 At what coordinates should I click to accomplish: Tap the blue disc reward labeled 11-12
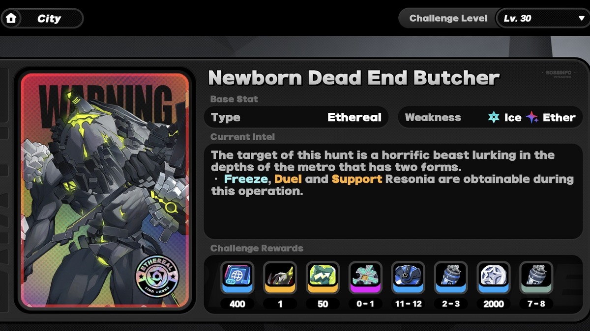click(x=408, y=277)
